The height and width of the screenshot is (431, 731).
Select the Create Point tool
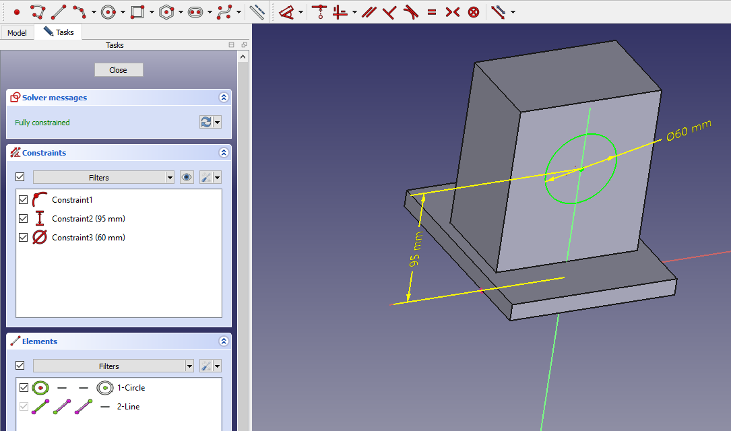pyautogui.click(x=17, y=12)
